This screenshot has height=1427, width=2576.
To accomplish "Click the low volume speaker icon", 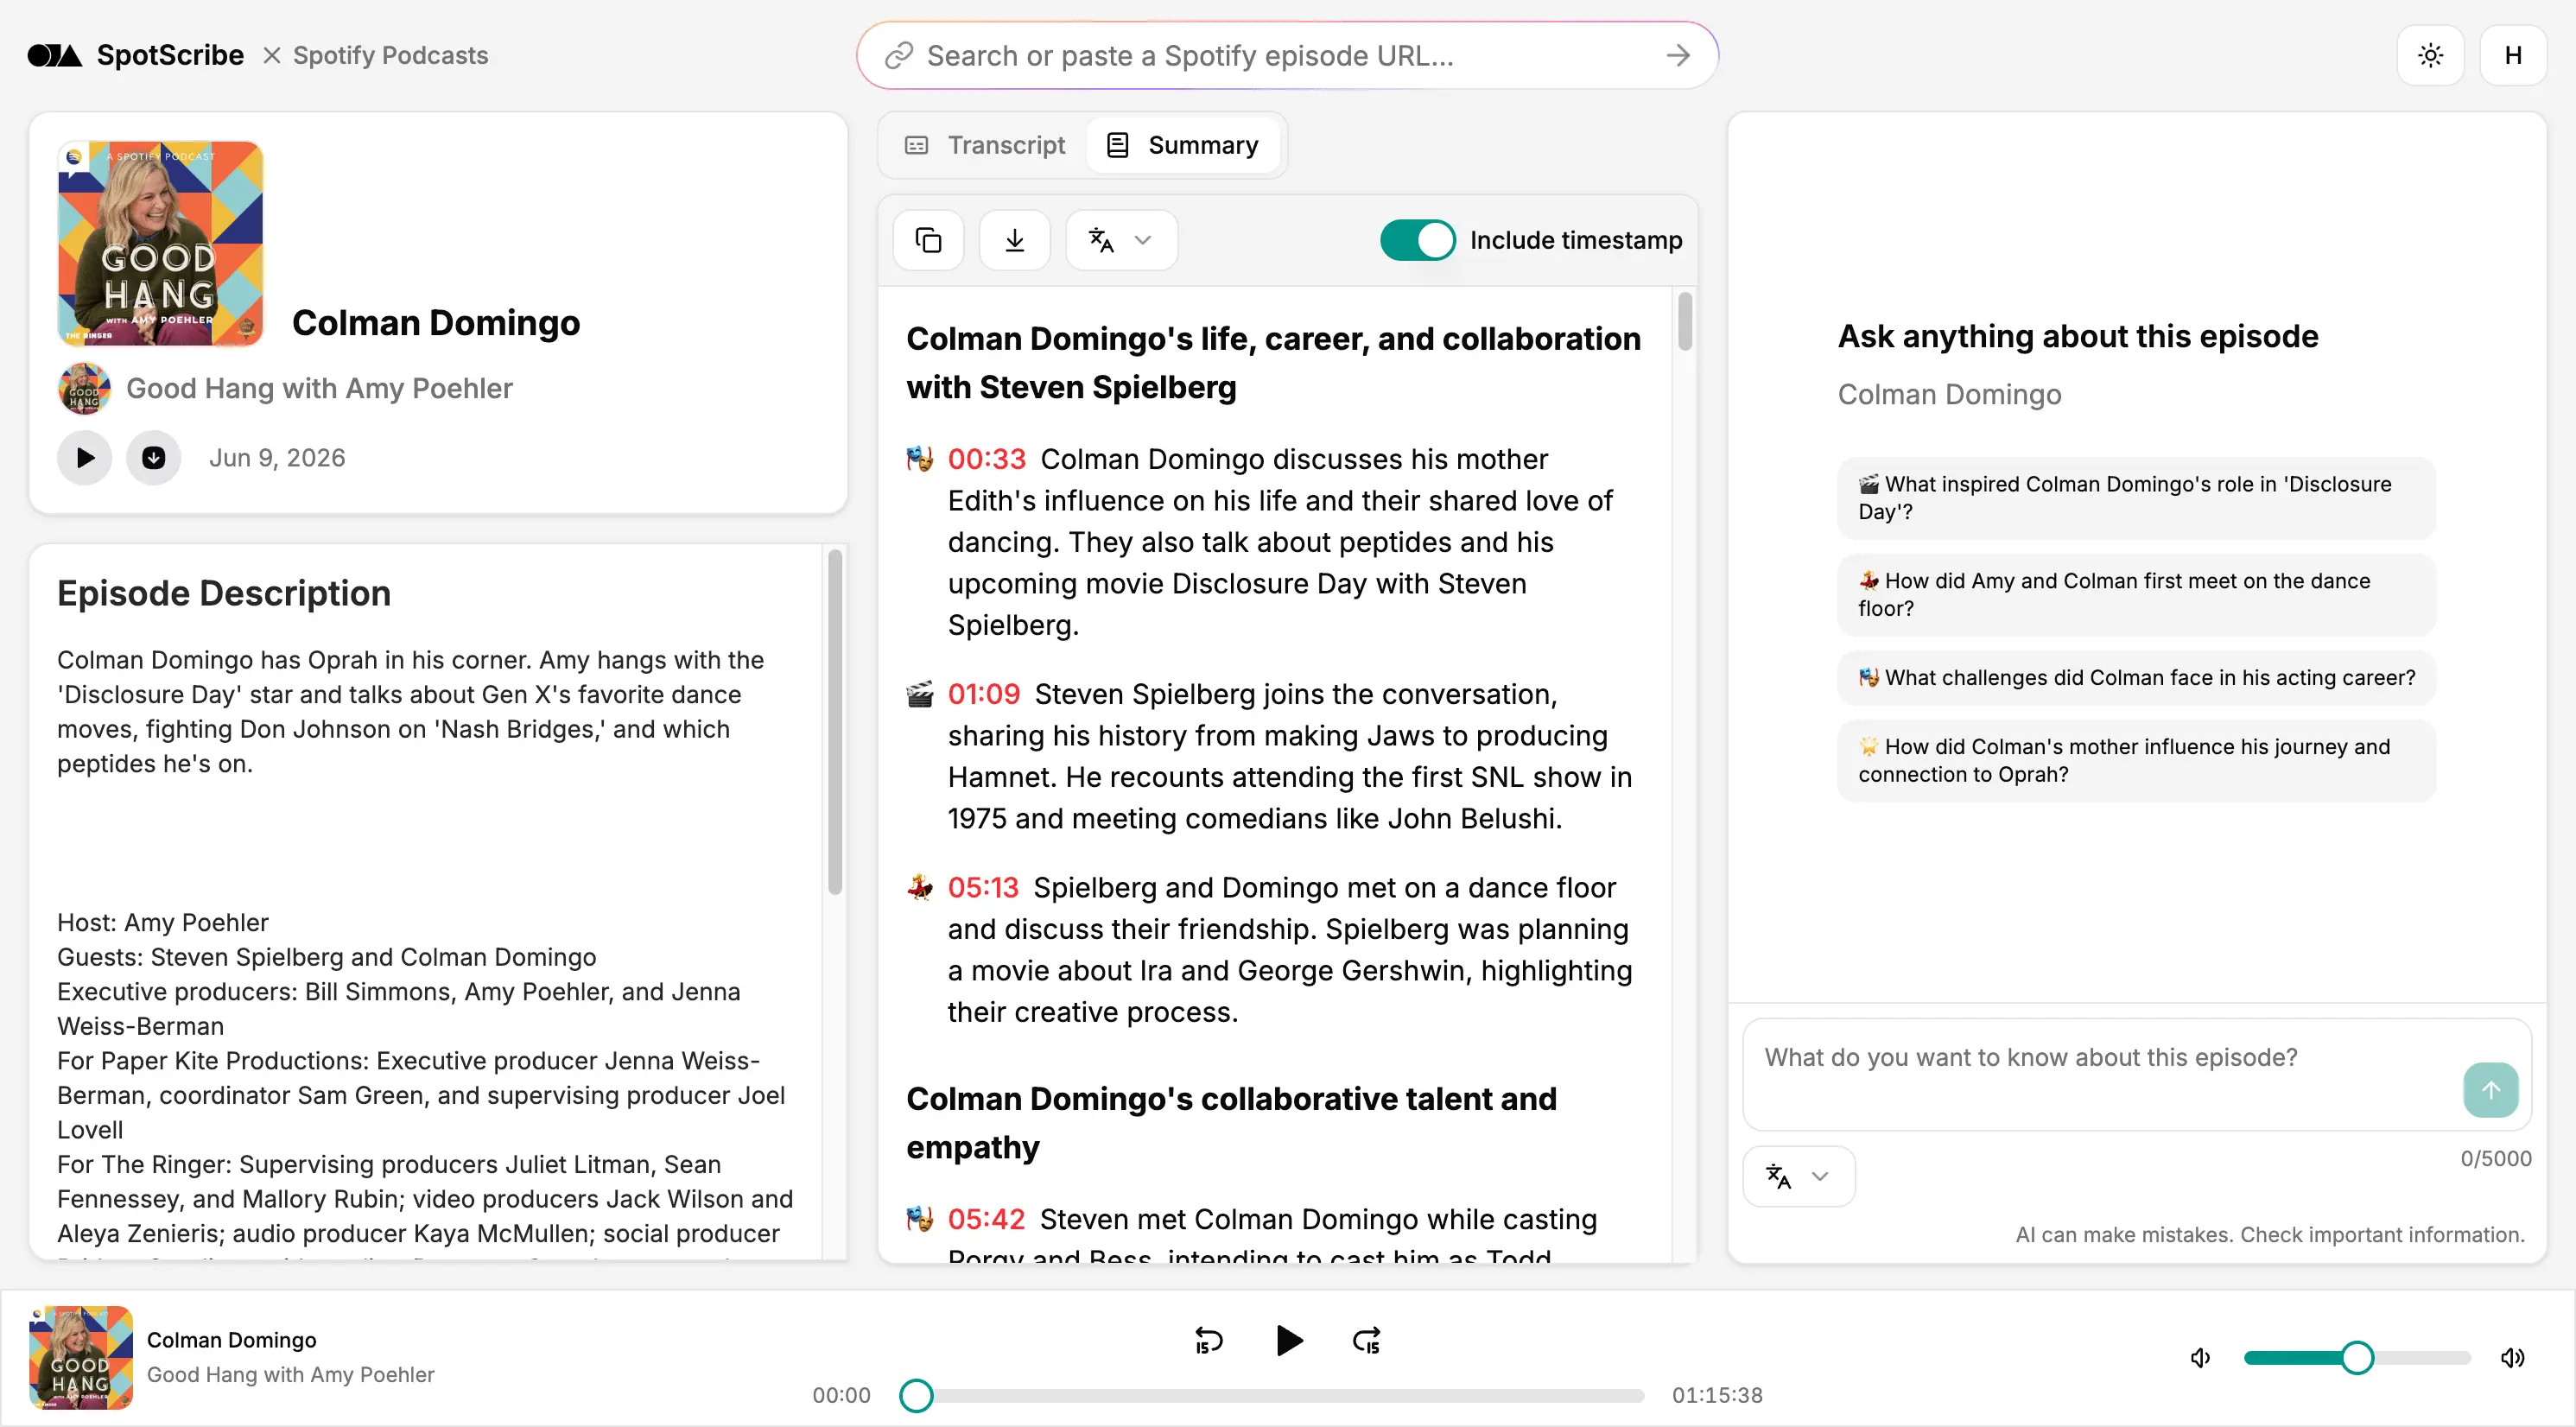I will [2200, 1358].
